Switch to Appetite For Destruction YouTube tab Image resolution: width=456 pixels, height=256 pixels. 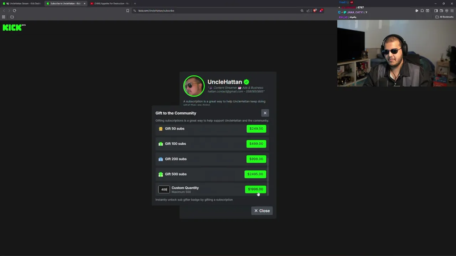pyautogui.click(x=109, y=4)
